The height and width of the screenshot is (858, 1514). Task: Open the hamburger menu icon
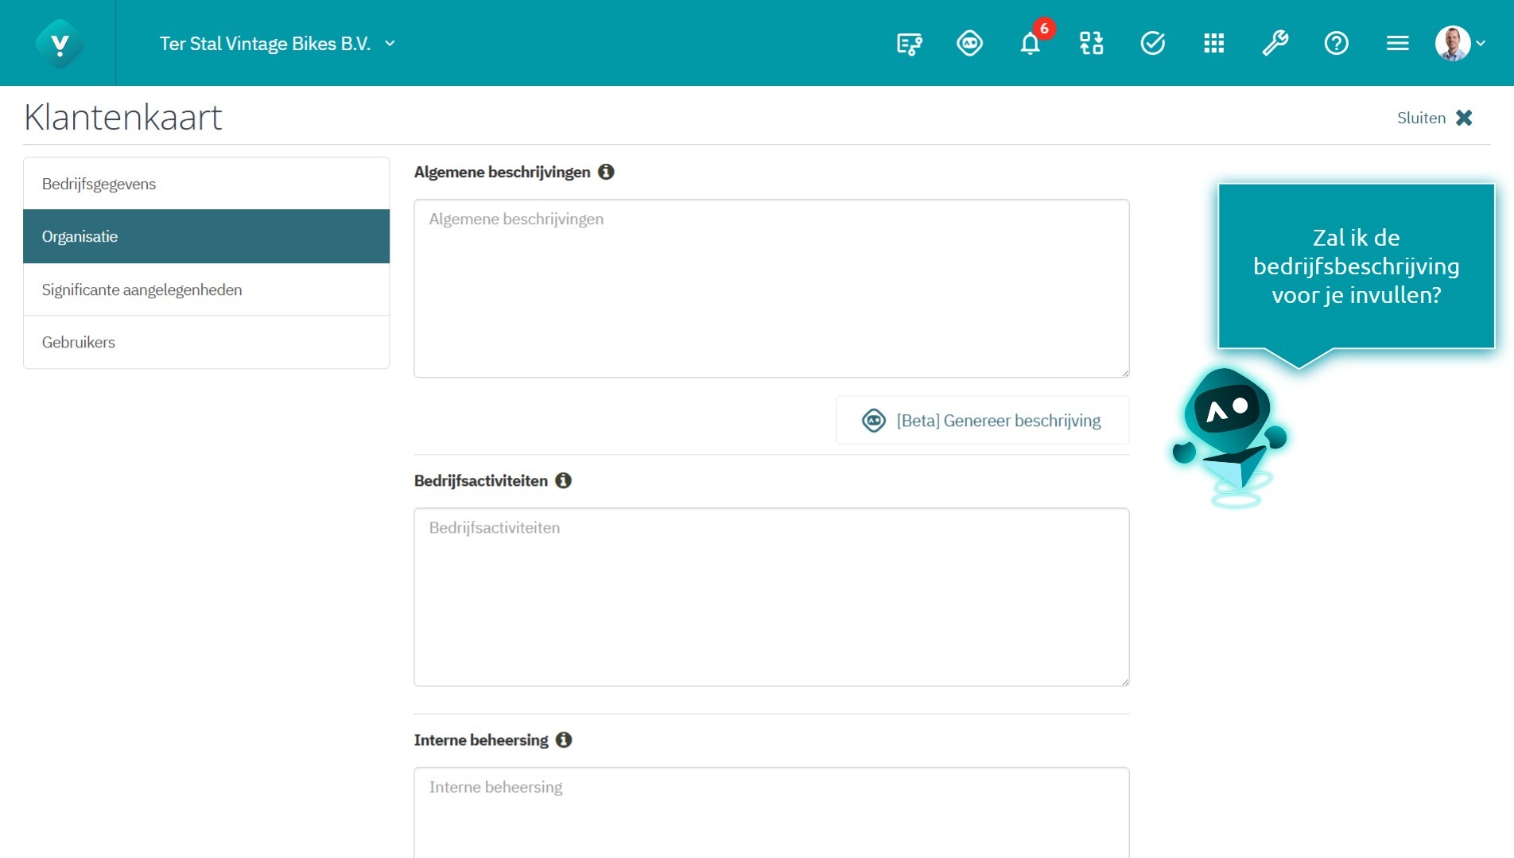tap(1397, 43)
